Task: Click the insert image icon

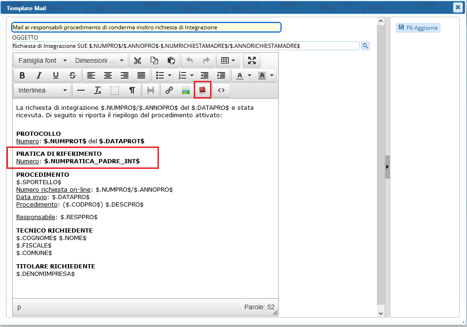Action: [186, 90]
